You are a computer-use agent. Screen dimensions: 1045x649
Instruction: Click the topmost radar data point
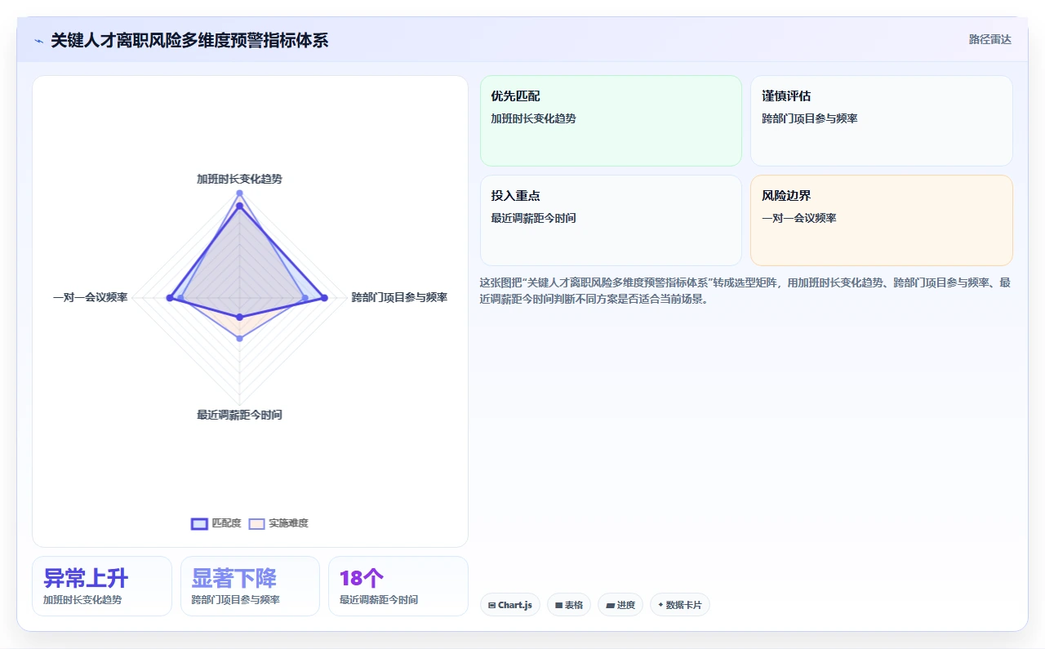239,193
